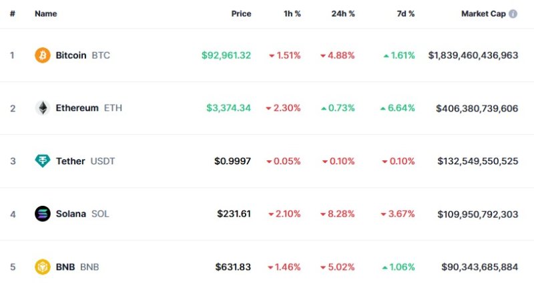Screen dimensions: 534x286
Task: Sort by the Market Cap header
Action: pos(483,14)
